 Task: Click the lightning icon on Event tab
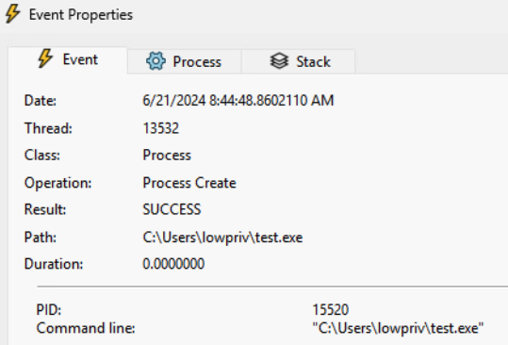click(x=45, y=58)
